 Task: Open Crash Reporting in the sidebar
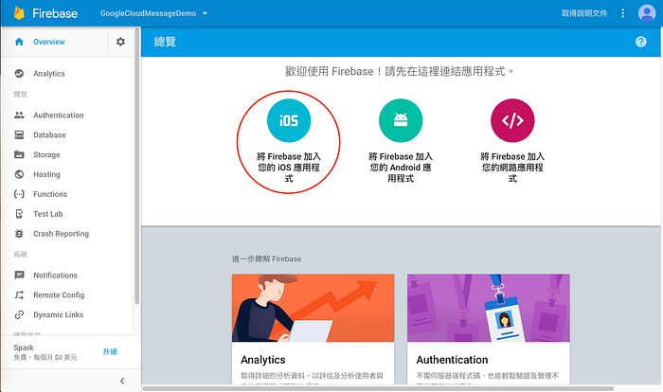tap(61, 234)
